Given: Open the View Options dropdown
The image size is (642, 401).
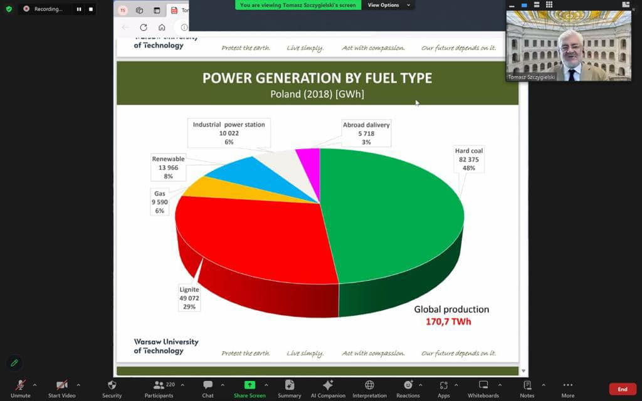Looking at the screenshot, I should pyautogui.click(x=388, y=5).
